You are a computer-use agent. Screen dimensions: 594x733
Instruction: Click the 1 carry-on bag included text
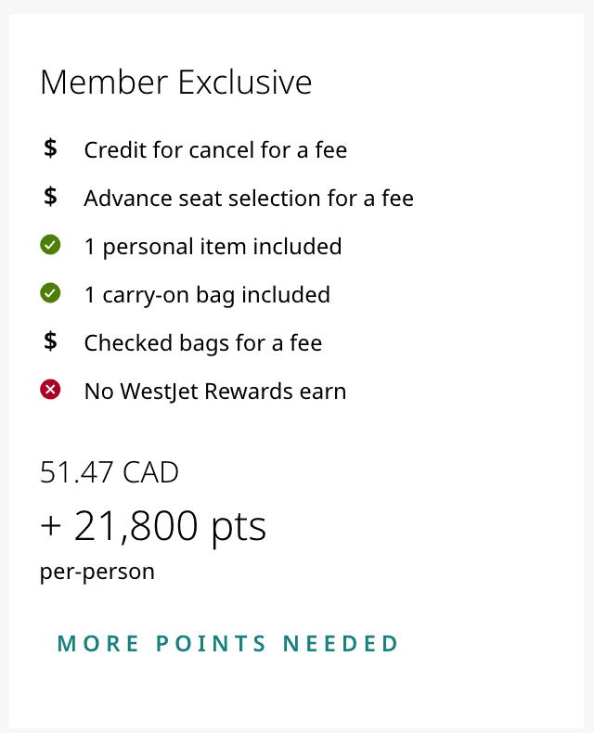click(x=207, y=295)
